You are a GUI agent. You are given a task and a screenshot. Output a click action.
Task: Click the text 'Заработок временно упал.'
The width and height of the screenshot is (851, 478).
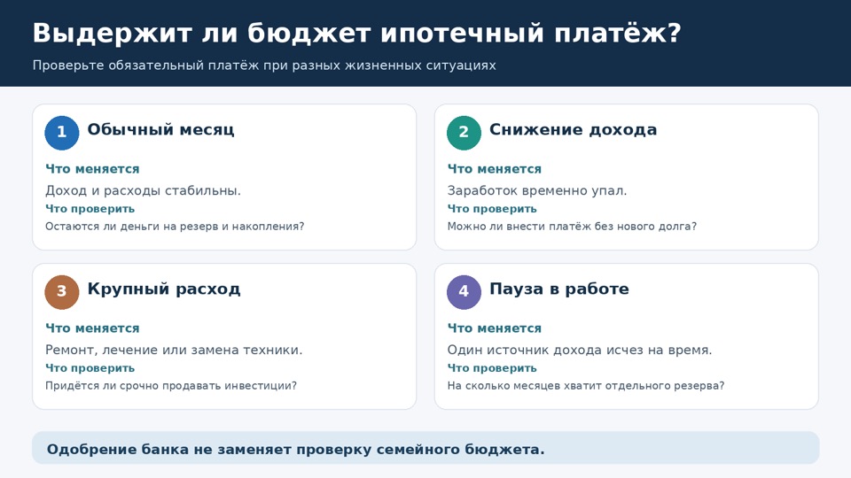point(537,191)
